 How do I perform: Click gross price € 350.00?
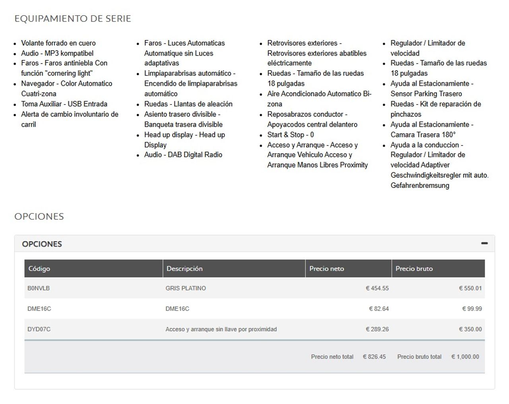(470, 329)
